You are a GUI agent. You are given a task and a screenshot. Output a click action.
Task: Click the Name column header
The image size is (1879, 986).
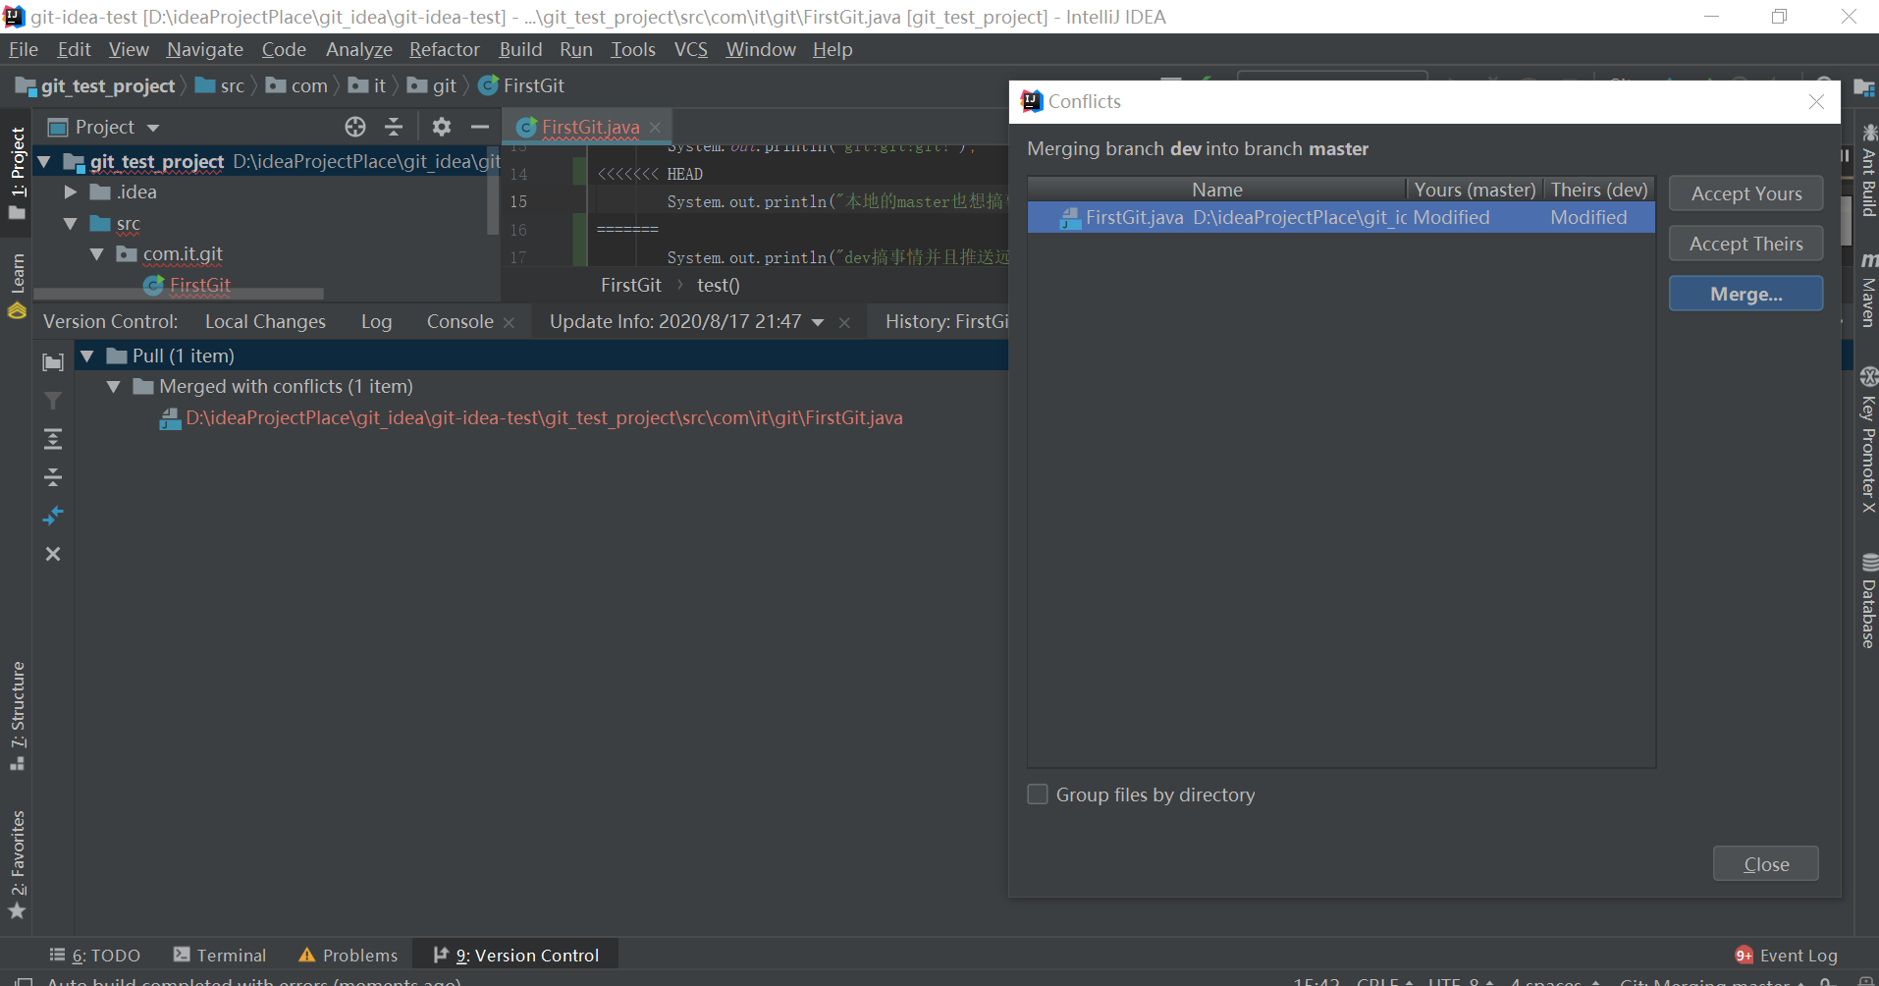(x=1217, y=190)
